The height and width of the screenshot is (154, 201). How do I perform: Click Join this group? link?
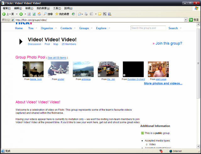(169, 43)
